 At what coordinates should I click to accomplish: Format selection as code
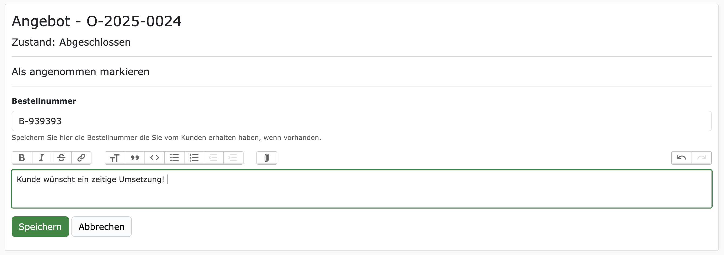154,158
